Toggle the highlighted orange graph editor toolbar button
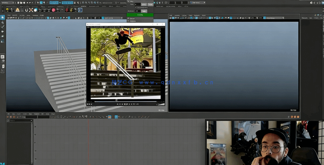Screen dimensions: 324x165 tap(110, 117)
